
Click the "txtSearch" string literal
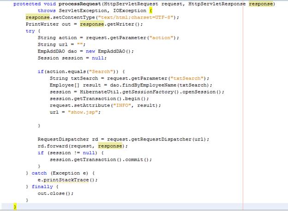click(x=187, y=78)
